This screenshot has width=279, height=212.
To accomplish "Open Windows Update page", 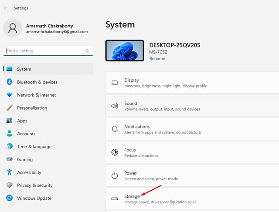I will click(48, 198).
